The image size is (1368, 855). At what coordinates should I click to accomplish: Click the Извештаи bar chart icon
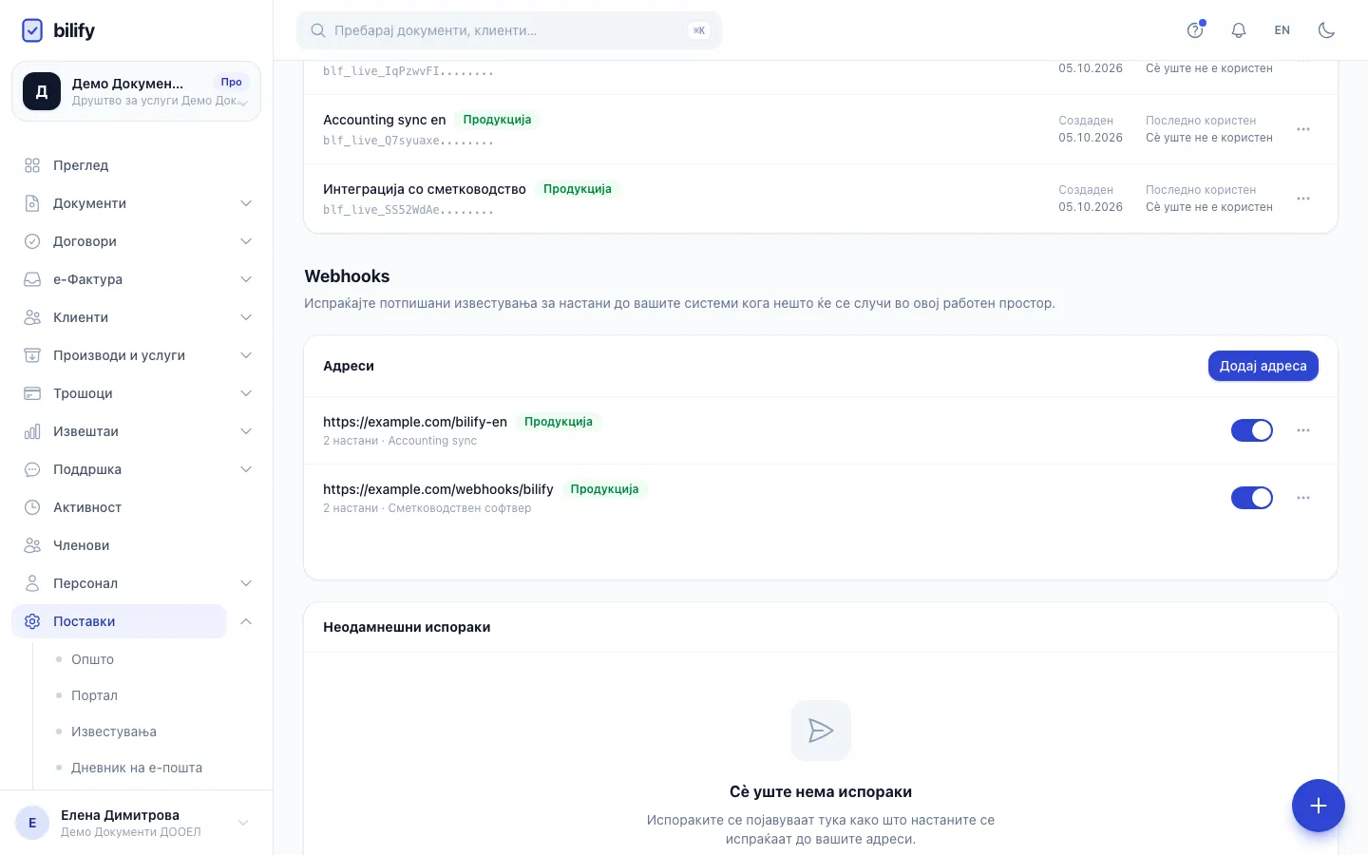coord(32,431)
